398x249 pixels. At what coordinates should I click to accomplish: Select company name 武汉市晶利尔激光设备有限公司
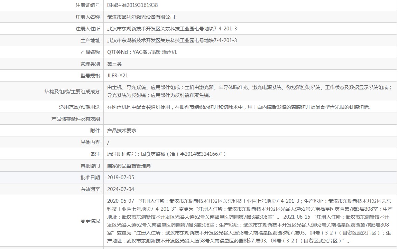tap(141, 17)
